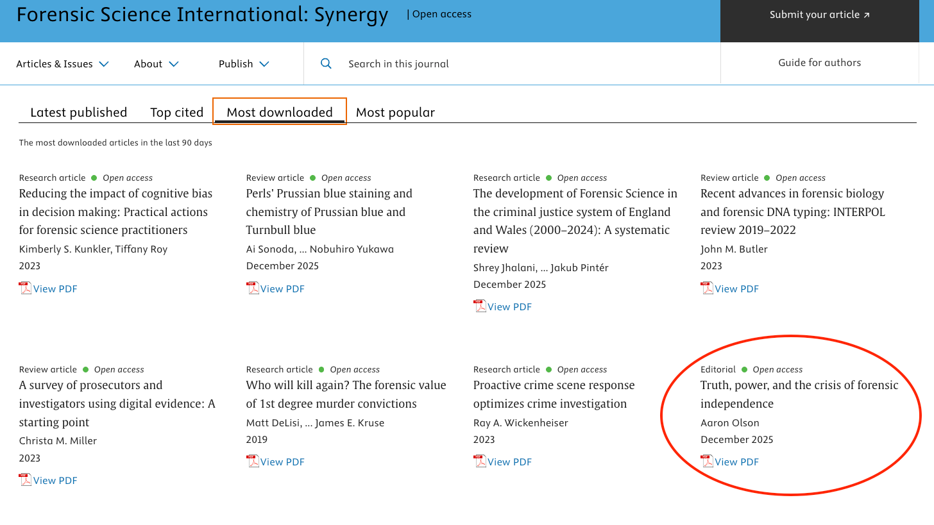
Task: Open Recent advances in forensic biology review
Action: [x=793, y=212]
